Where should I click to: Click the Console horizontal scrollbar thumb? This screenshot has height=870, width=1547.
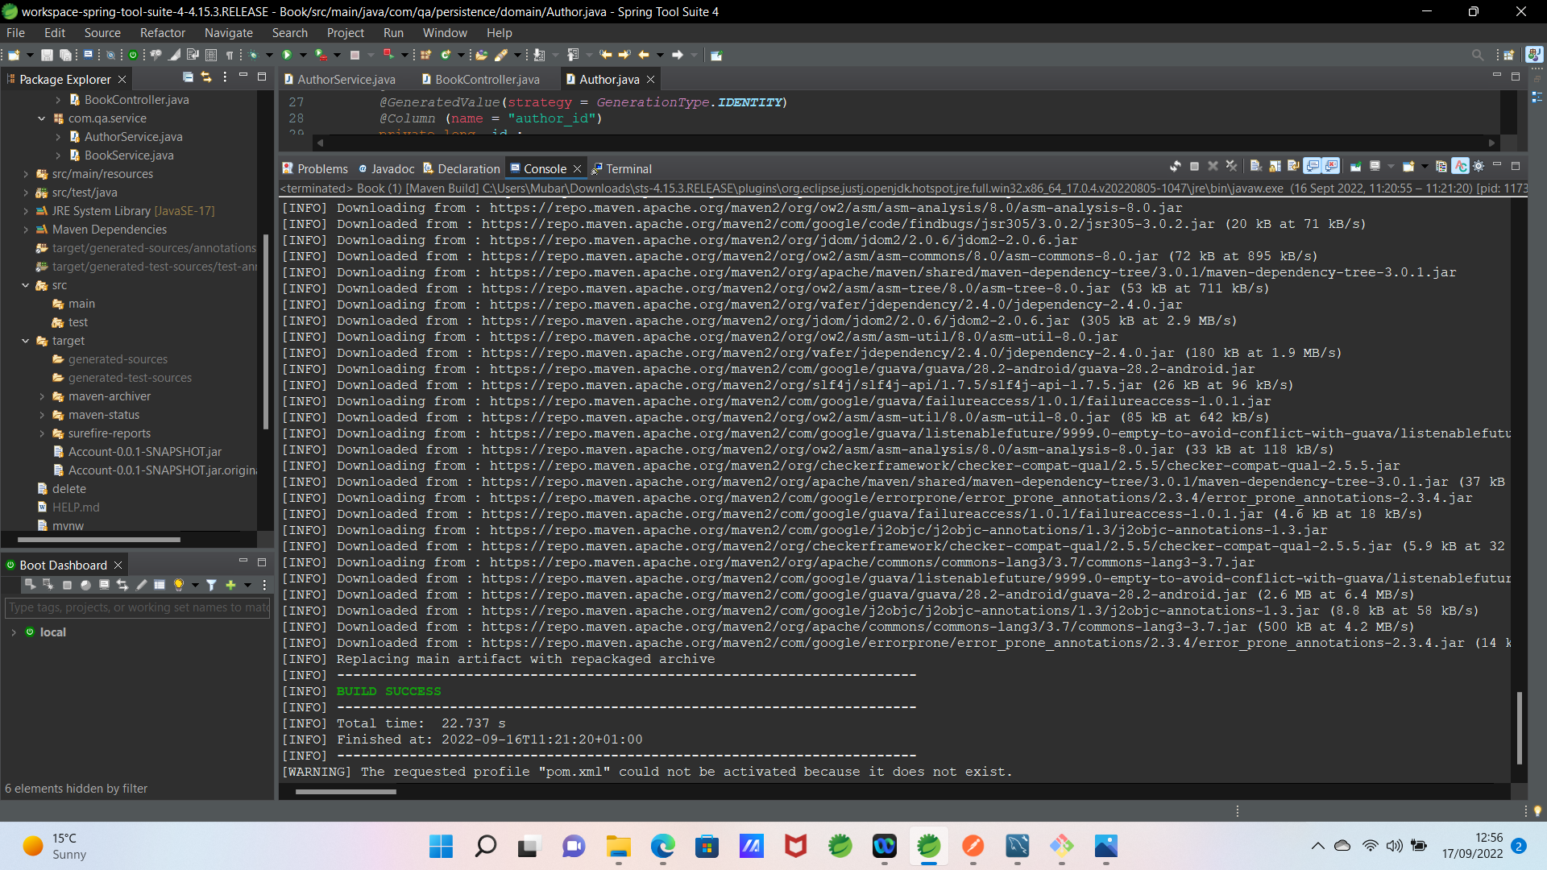346,792
